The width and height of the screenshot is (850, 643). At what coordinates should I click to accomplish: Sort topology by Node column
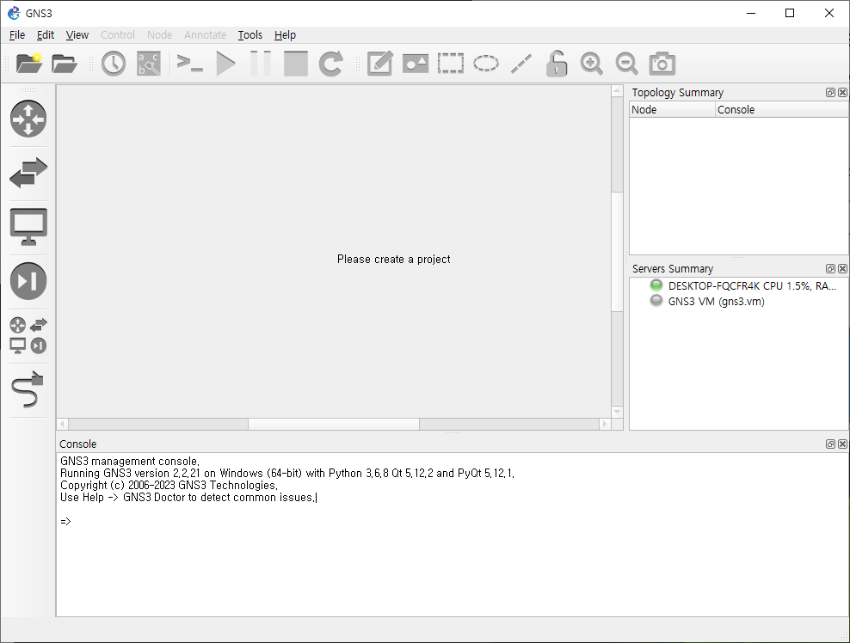point(672,109)
